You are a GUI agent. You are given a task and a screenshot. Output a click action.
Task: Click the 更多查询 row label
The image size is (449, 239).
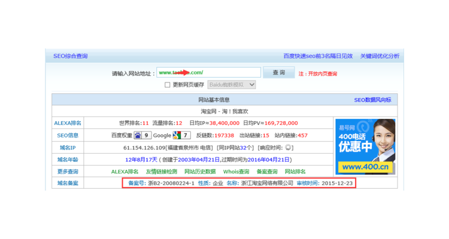click(68, 171)
